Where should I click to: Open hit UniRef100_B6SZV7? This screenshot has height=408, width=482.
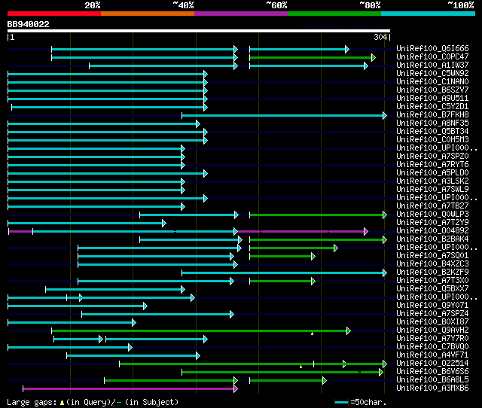point(432,90)
